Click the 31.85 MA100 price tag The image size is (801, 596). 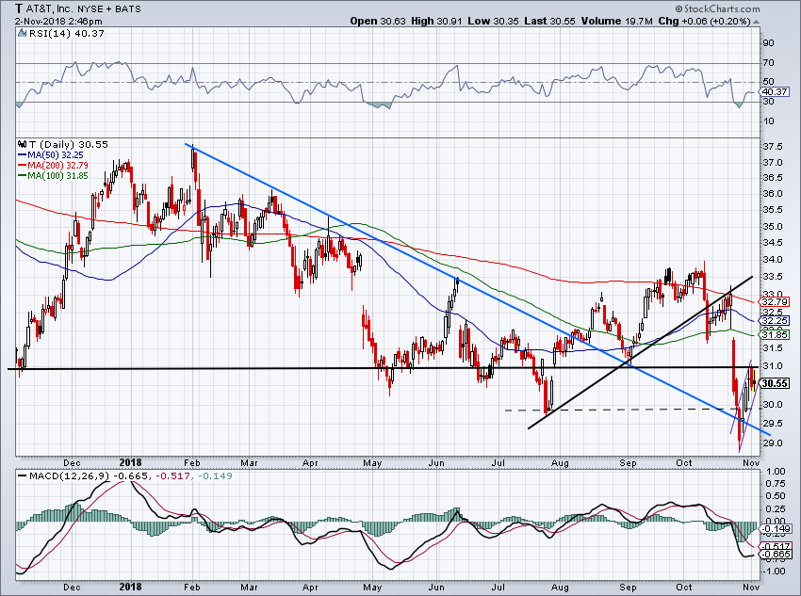775,335
